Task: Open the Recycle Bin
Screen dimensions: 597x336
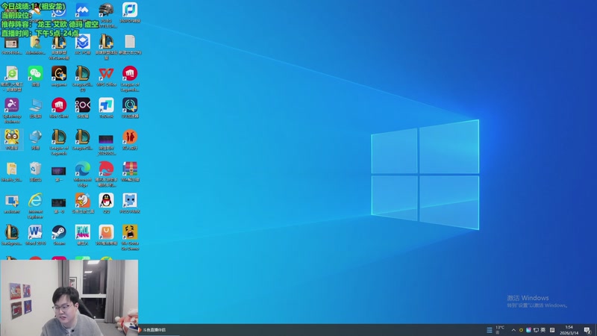Action: point(35,169)
